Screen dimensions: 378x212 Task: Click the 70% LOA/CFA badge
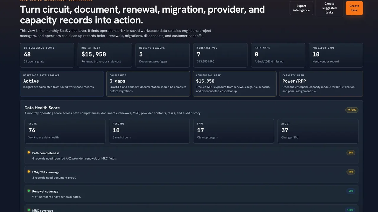point(351,172)
